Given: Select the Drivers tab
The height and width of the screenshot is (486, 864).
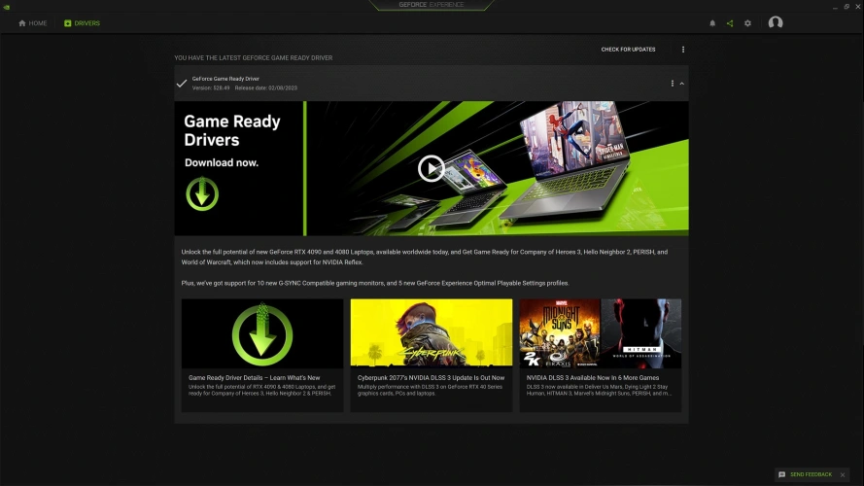Looking at the screenshot, I should click(x=82, y=23).
